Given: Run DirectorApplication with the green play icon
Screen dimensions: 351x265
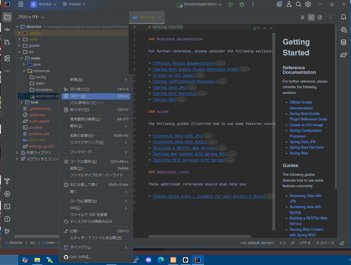Looking at the screenshot, I should coord(230,4).
